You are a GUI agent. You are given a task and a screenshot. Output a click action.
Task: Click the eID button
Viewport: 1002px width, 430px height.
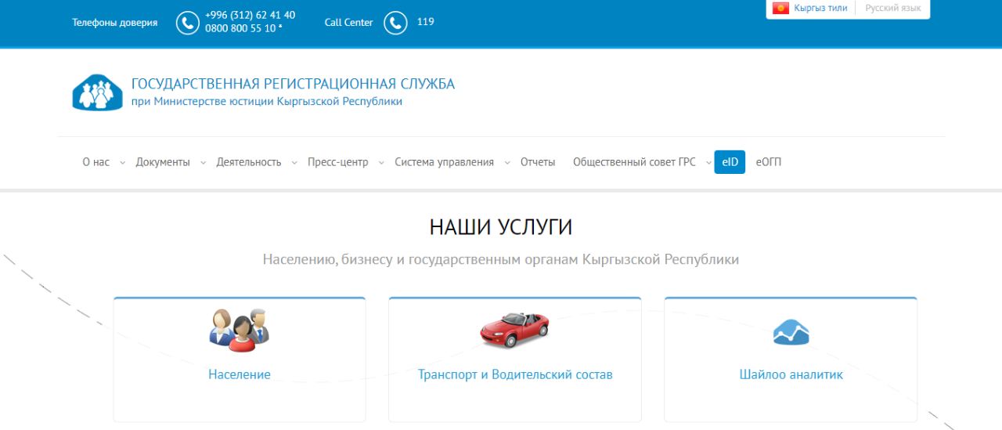click(x=730, y=162)
